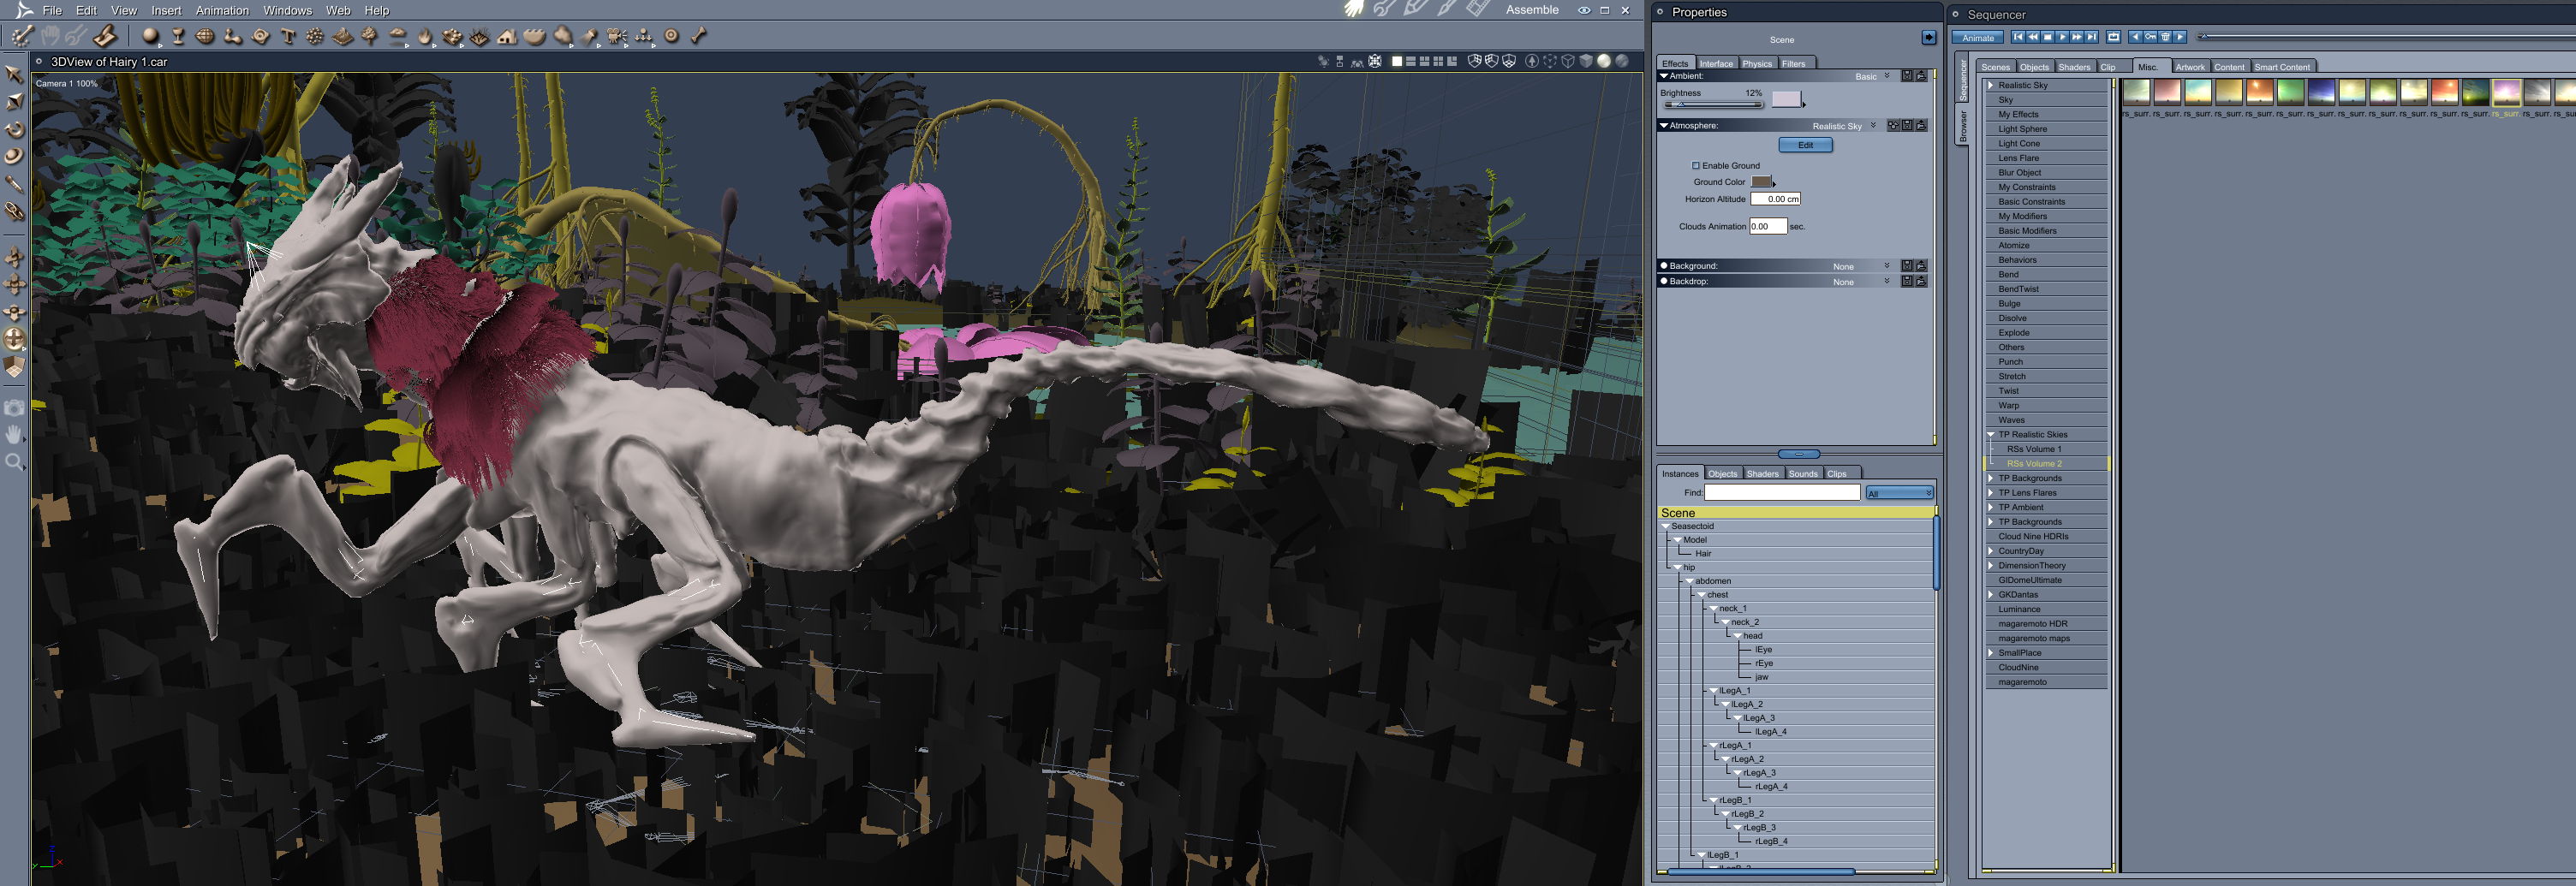
Task: Switch viewport to bounding box display mode
Action: click(1550, 61)
